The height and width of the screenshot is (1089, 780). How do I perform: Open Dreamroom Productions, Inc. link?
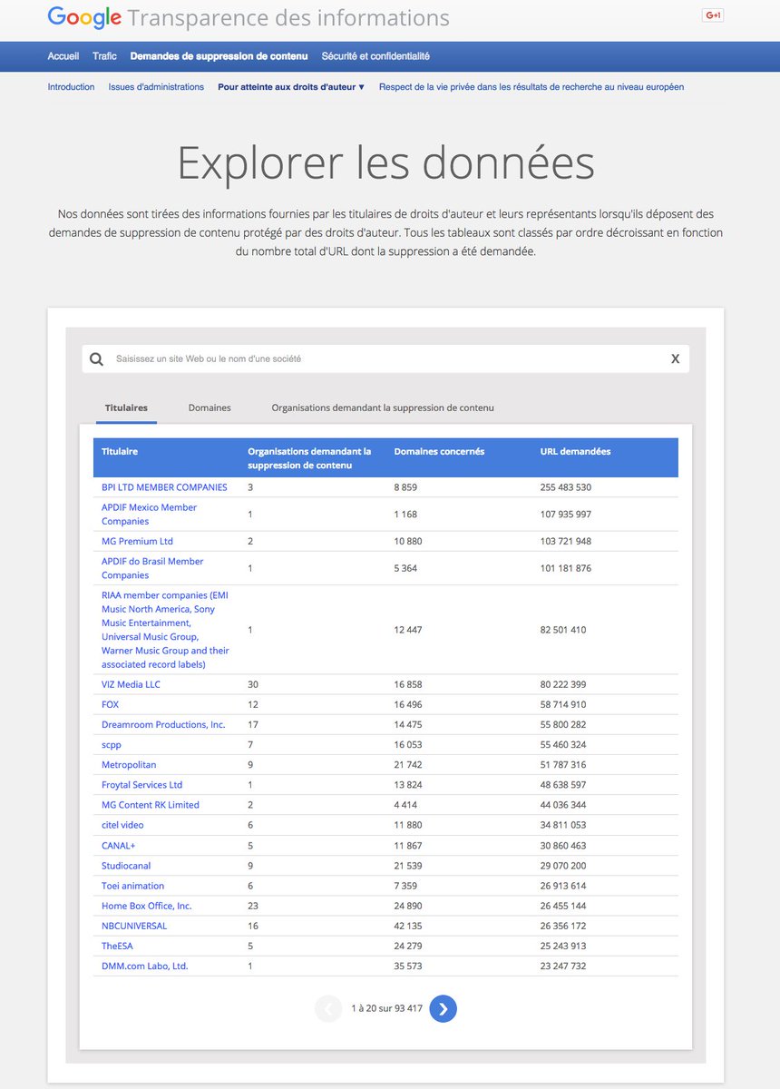coord(163,724)
